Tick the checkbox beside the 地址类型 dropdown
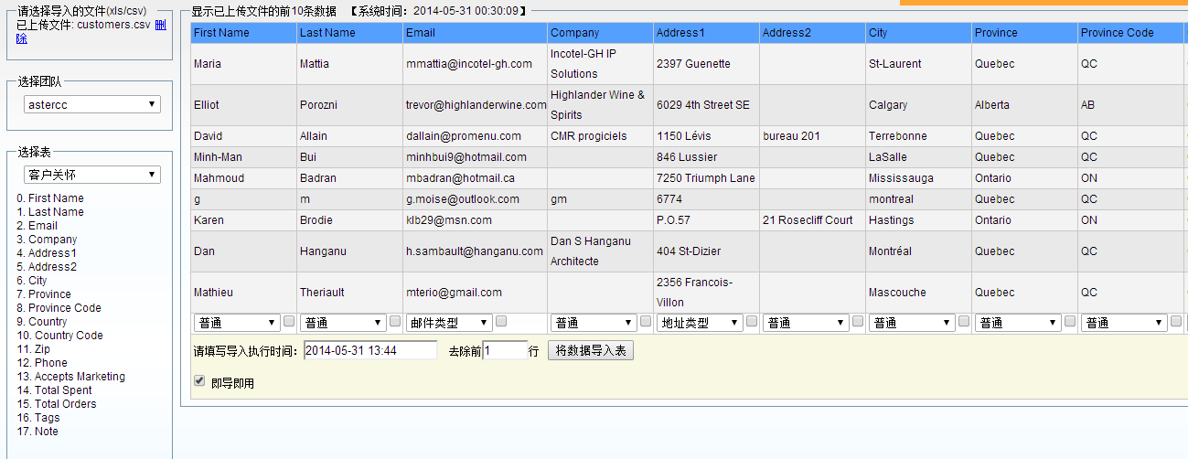The width and height of the screenshot is (1188, 459). tap(752, 322)
